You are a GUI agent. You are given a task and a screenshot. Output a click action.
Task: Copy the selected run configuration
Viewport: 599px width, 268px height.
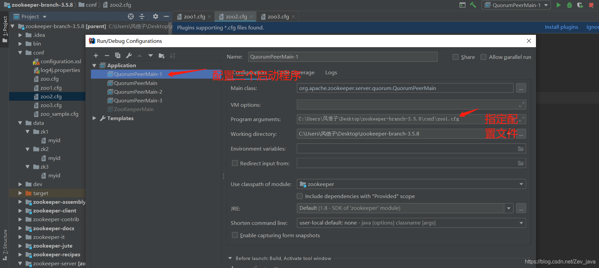pos(118,56)
